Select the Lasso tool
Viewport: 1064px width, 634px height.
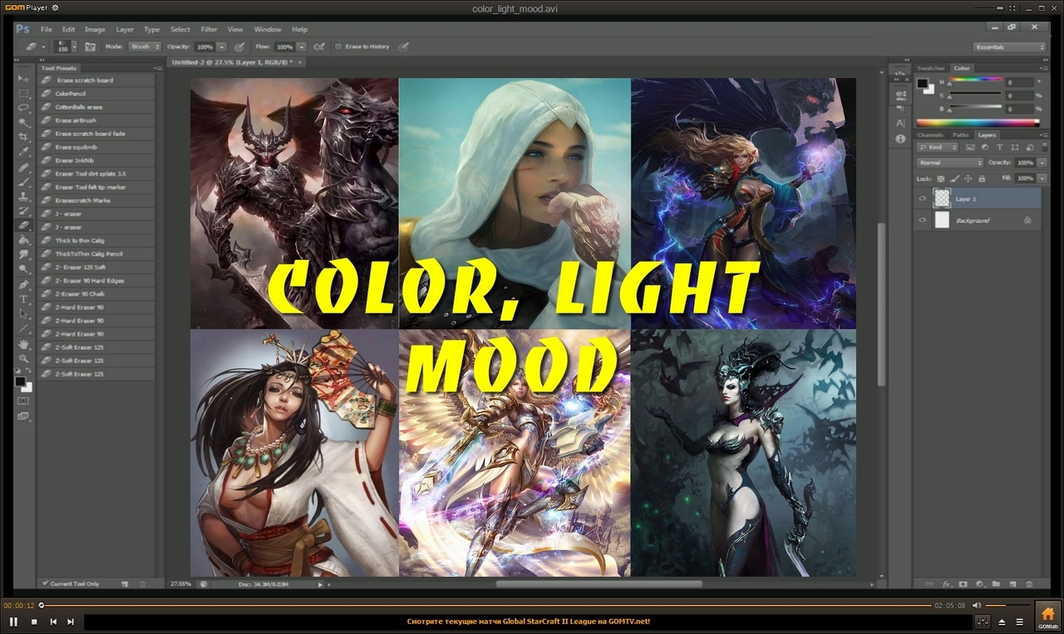pyautogui.click(x=23, y=107)
